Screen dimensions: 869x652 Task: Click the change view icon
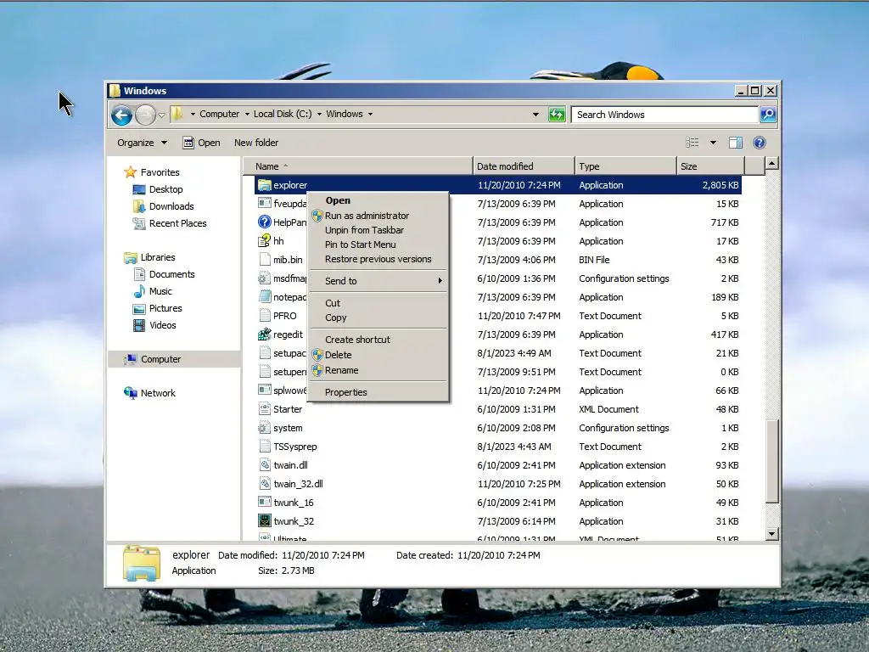[692, 143]
